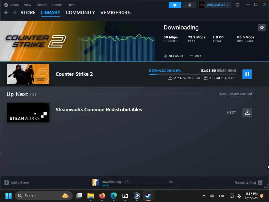269x202 pixels.
Task: Click the CS2 icon in the bottom bar
Action: (96, 183)
